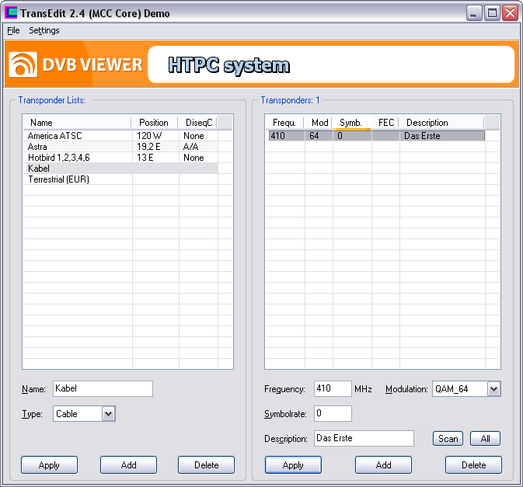Expand the Modulation dropdown
This screenshot has width=523, height=487.
tap(493, 389)
